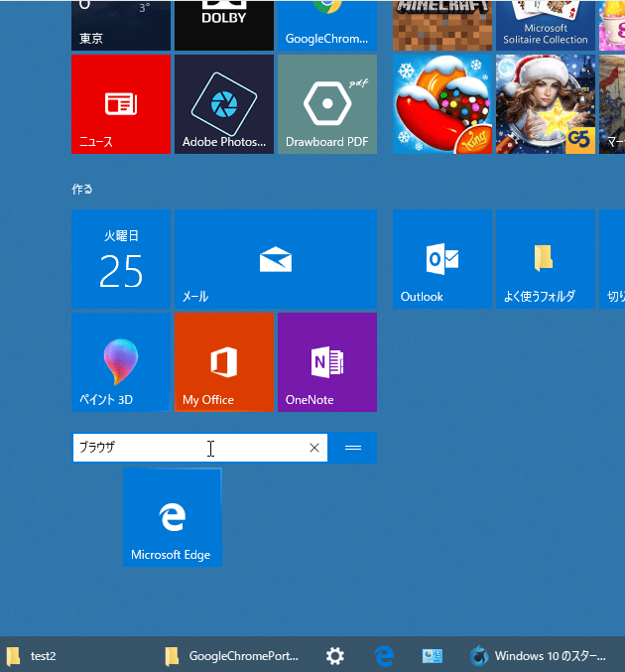The width and height of the screenshot is (625, 672).
Task: Launch the OneNote tile
Action: coord(327,362)
